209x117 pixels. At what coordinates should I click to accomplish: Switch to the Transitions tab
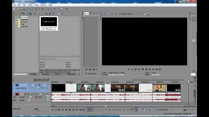[x=46, y=74]
